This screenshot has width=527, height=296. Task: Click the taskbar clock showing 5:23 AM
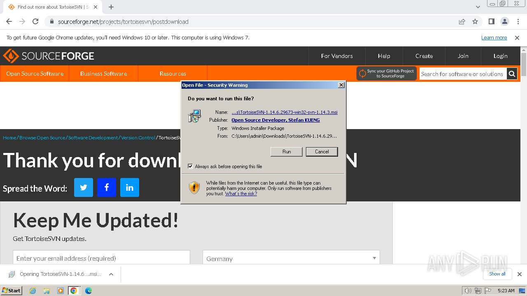click(506, 291)
